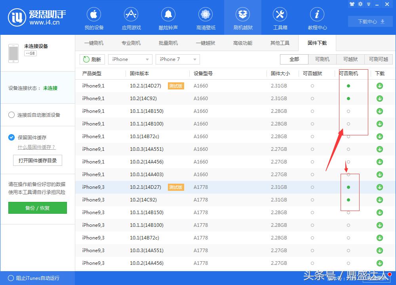Click the 备份/恢复 green button
Viewport: 396px width, 285px height.
pos(37,208)
